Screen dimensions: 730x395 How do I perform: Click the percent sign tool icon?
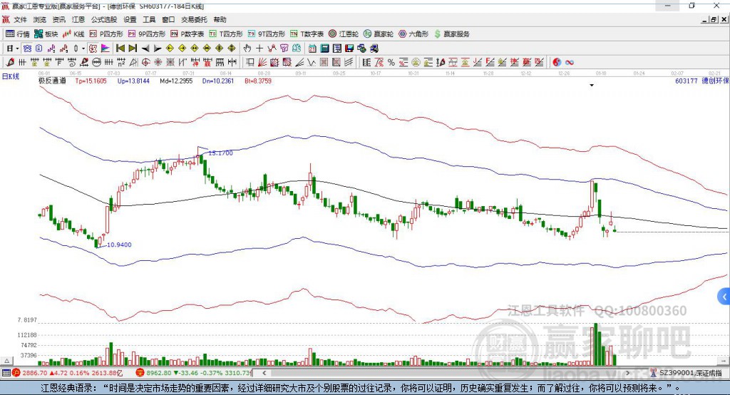point(391,63)
